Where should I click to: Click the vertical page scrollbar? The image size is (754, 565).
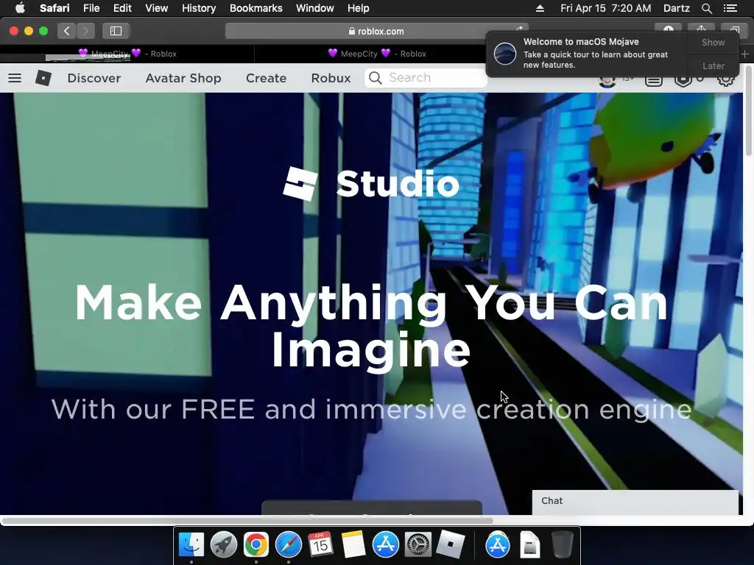[x=748, y=110]
